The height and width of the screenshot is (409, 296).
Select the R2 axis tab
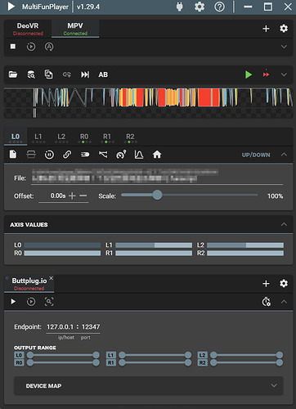click(x=130, y=137)
